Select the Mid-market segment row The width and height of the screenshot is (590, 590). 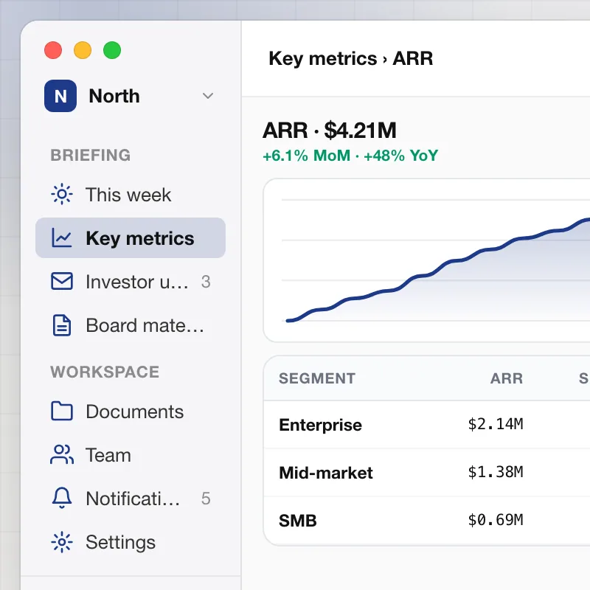pyautogui.click(x=427, y=472)
